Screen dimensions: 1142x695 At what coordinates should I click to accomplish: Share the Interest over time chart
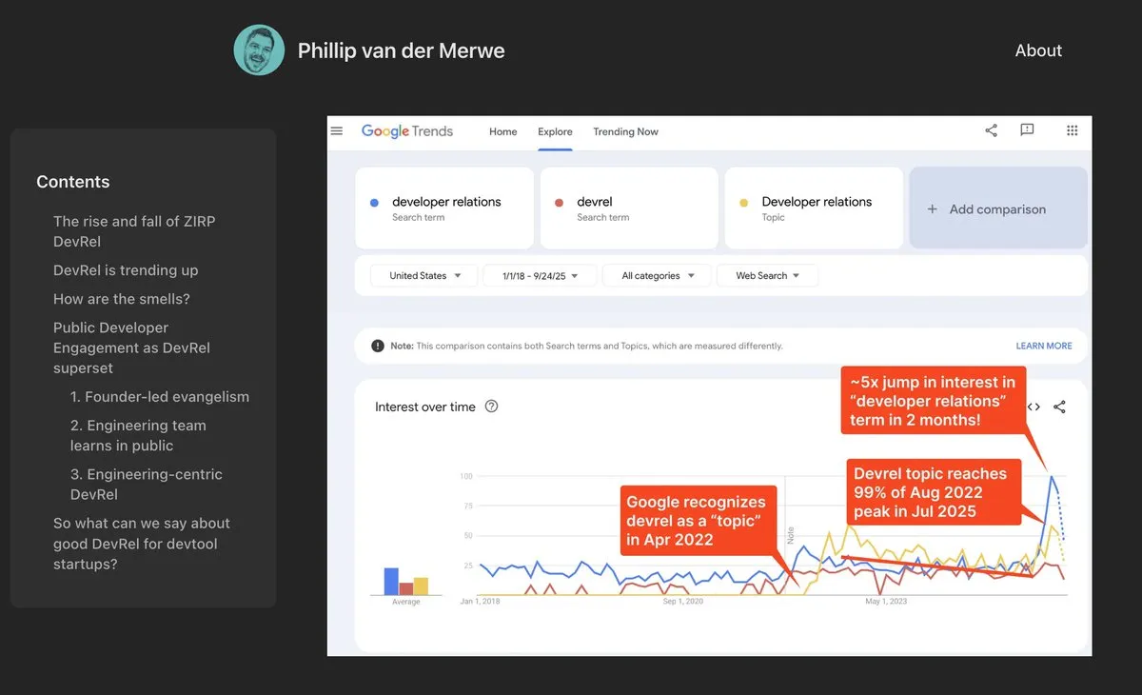coord(1059,407)
